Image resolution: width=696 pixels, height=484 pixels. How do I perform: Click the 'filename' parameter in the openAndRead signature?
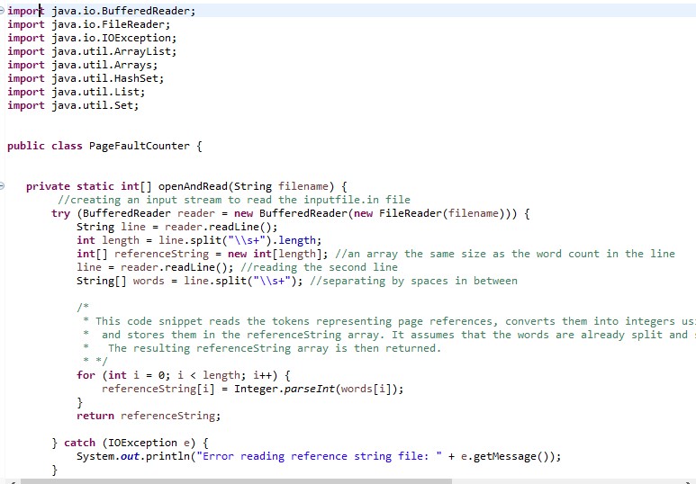[x=303, y=186]
